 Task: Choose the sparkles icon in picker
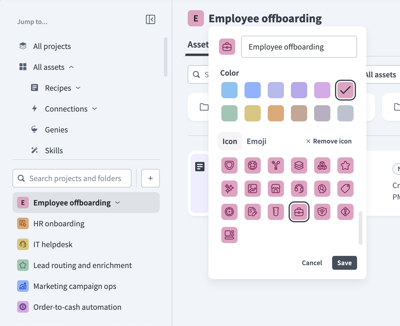[x=229, y=189]
